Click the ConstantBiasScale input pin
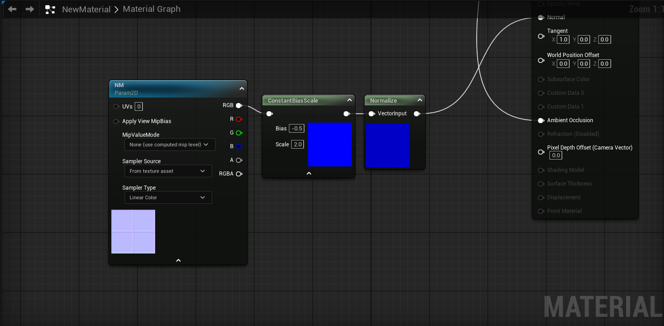This screenshot has height=326, width=664. tap(270, 114)
